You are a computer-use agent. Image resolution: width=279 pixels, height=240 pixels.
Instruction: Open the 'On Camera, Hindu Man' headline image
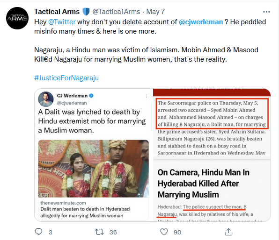point(212,189)
